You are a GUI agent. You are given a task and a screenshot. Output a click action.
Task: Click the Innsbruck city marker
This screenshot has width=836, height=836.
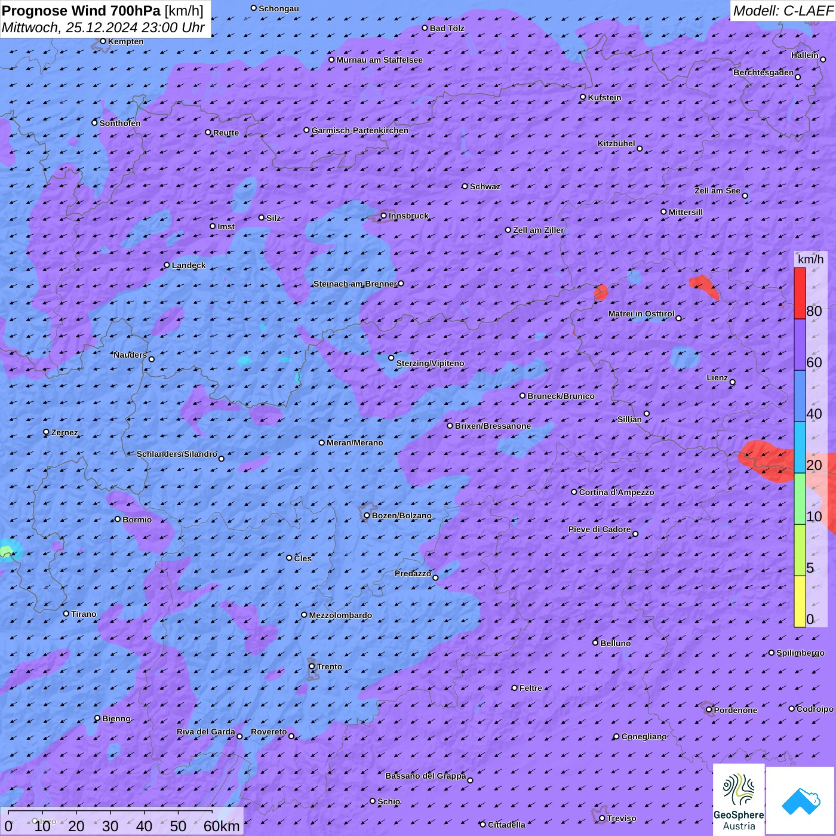click(x=384, y=216)
